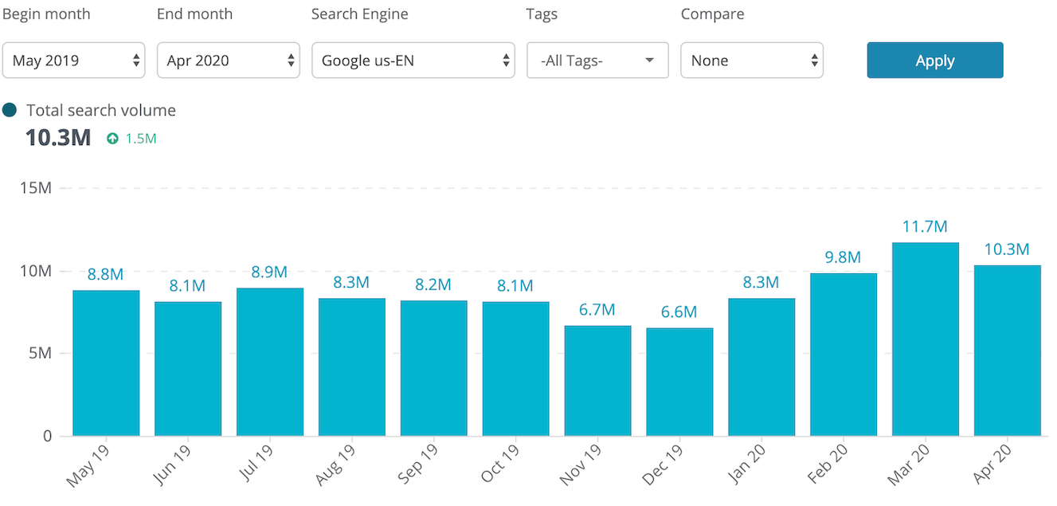
Task: Click the May 19 axis label
Action: 87,464
